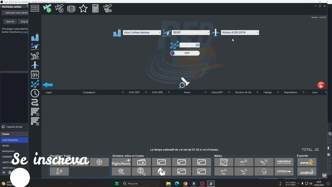Open the donate link in OBS
The image size is (332, 187).
[x=24, y=32]
